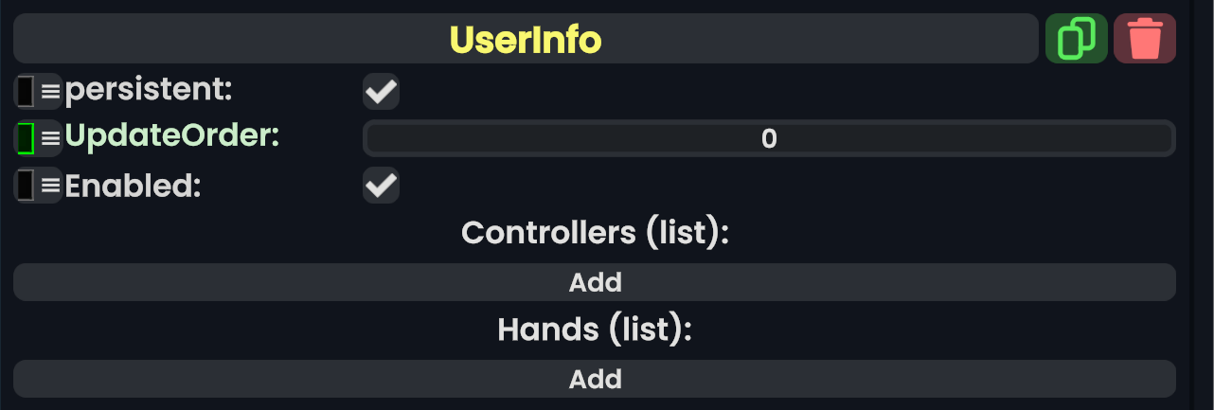This screenshot has height=410, width=1214.
Task: Click the black rectangle icon beside Enabled
Action: pos(26,185)
